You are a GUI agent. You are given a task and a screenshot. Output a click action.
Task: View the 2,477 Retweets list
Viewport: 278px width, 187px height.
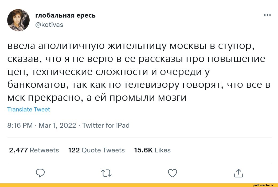[34, 150]
